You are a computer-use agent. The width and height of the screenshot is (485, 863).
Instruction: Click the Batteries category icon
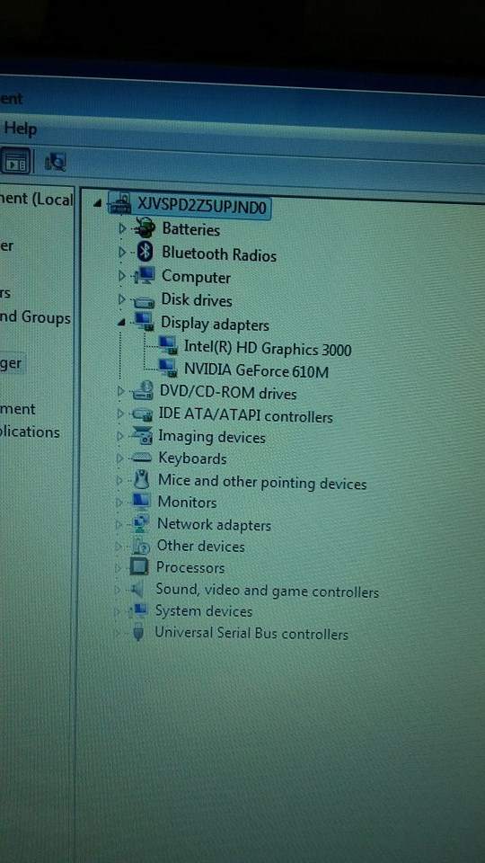145,227
